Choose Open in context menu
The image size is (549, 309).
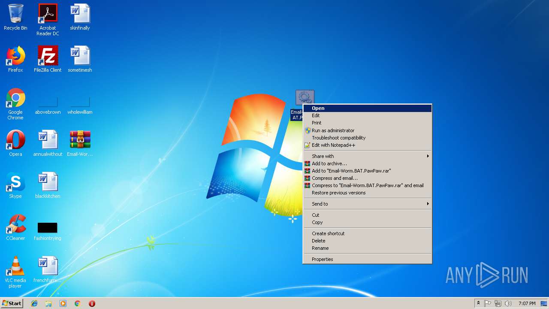pos(368,108)
